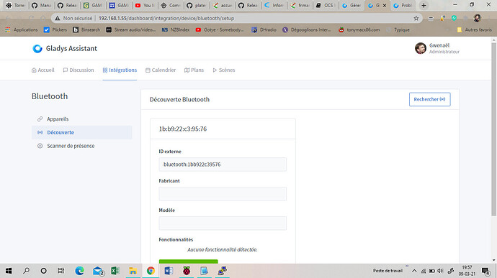The image size is (497, 278).
Task: Launch Microsoft Edge from taskbar
Action: [x=79, y=271]
